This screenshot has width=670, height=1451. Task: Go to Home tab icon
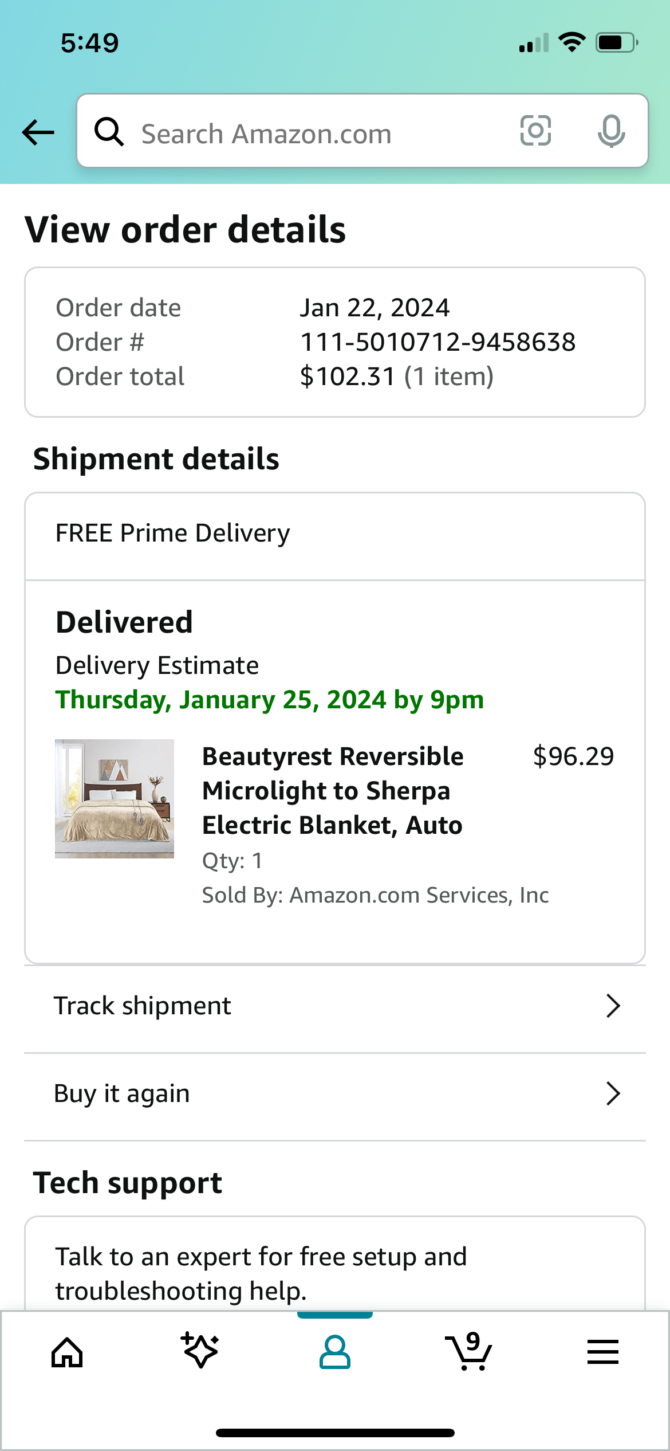click(67, 1352)
